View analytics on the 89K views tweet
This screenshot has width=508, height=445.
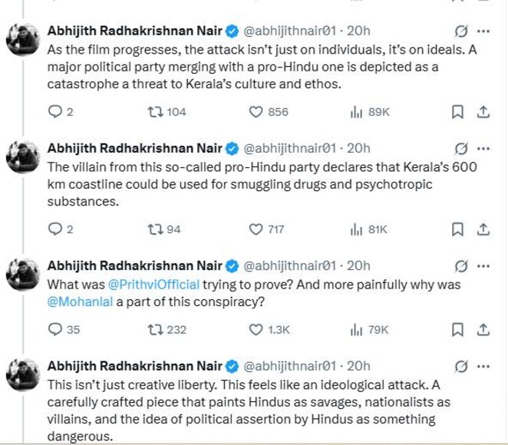pyautogui.click(x=356, y=112)
